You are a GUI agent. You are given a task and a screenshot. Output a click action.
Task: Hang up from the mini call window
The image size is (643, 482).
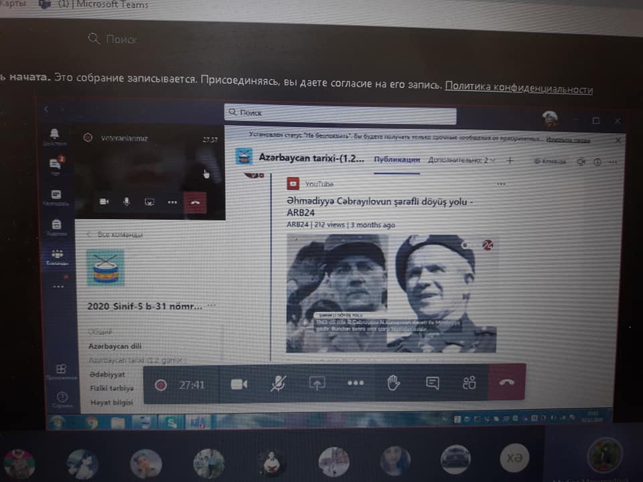[x=195, y=202]
